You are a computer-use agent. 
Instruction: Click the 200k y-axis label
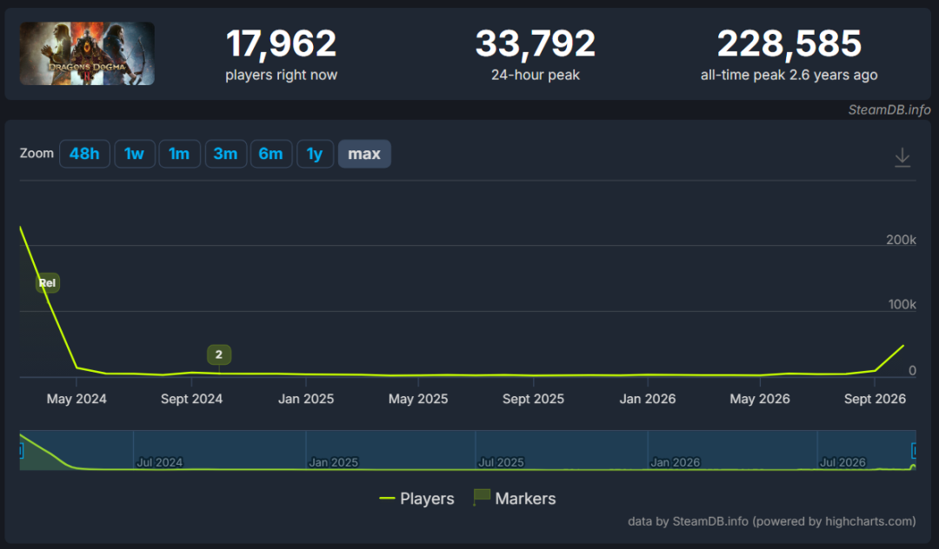(x=901, y=240)
